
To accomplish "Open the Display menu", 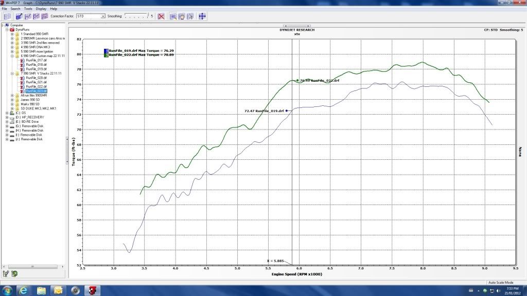I will pos(41,9).
